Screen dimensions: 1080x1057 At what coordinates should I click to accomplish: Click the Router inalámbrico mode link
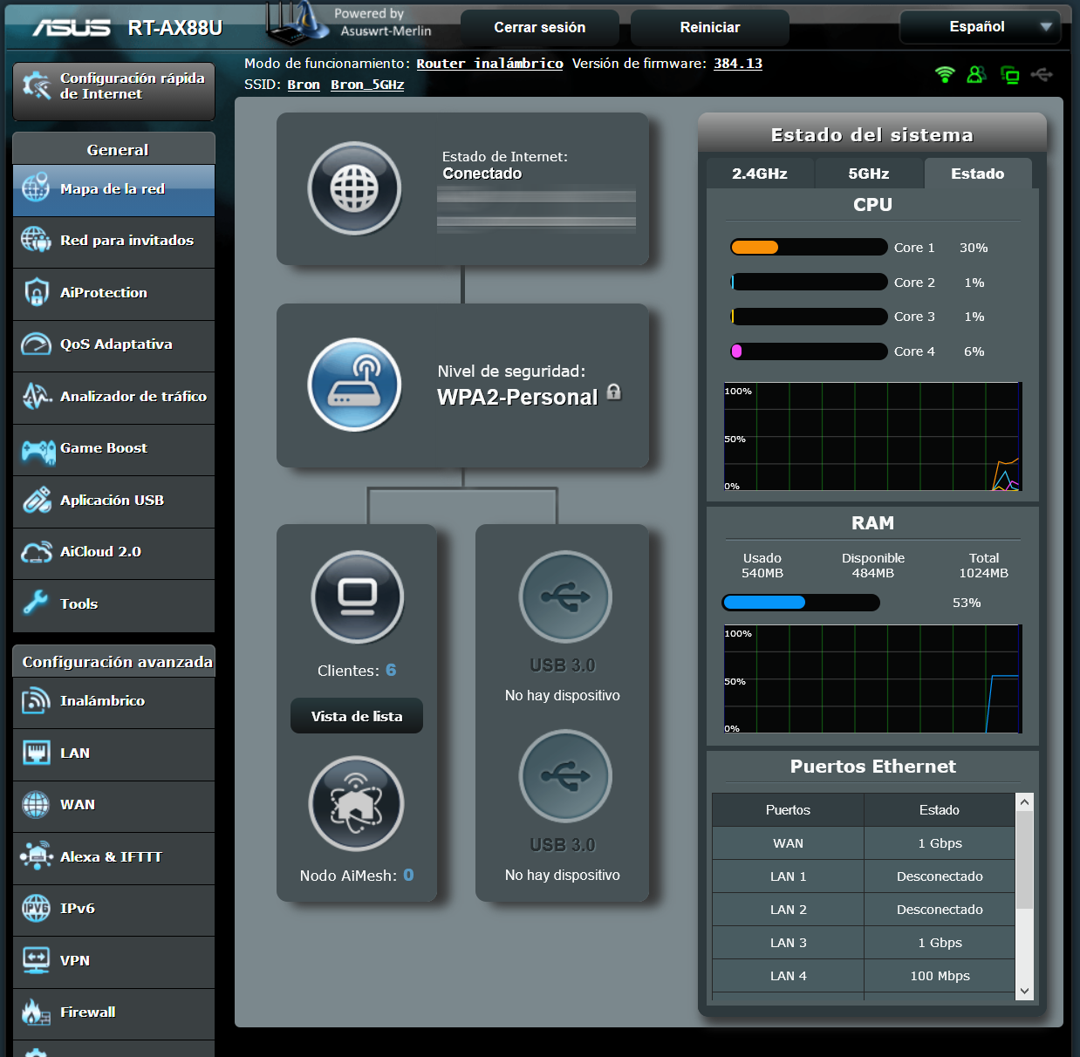click(489, 64)
